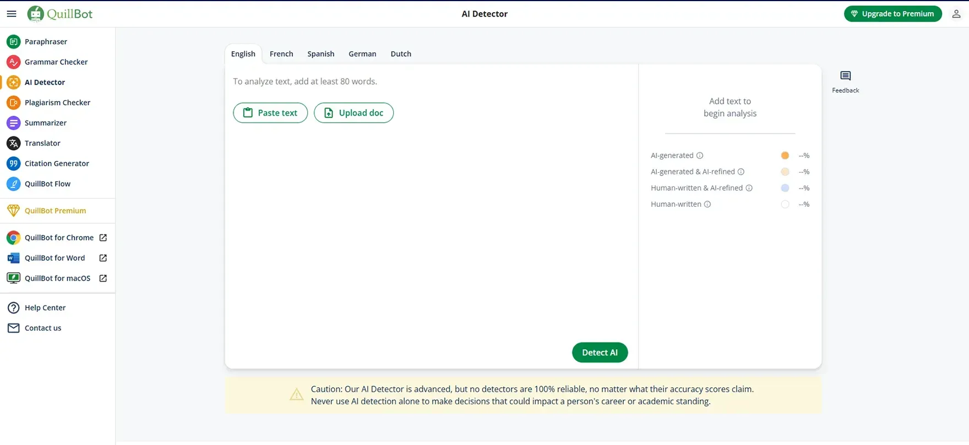Open the hamburger menu icon

click(12, 14)
